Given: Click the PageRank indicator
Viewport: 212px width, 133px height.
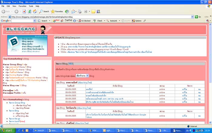Looking at the screenshot, I should click(x=68, y=21).
